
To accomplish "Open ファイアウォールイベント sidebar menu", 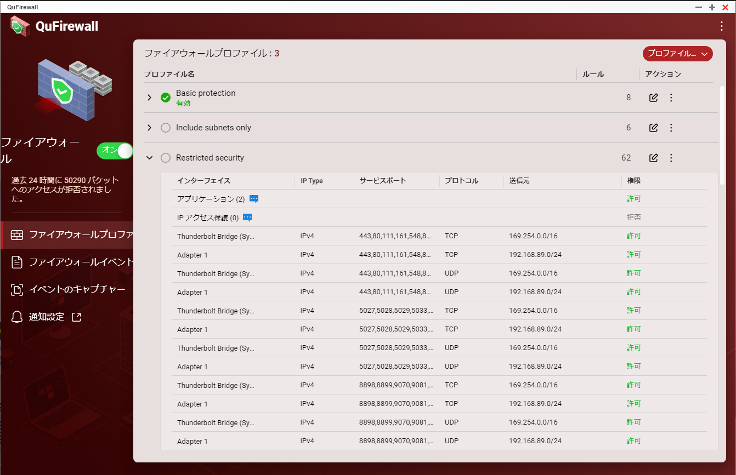I will click(67, 262).
